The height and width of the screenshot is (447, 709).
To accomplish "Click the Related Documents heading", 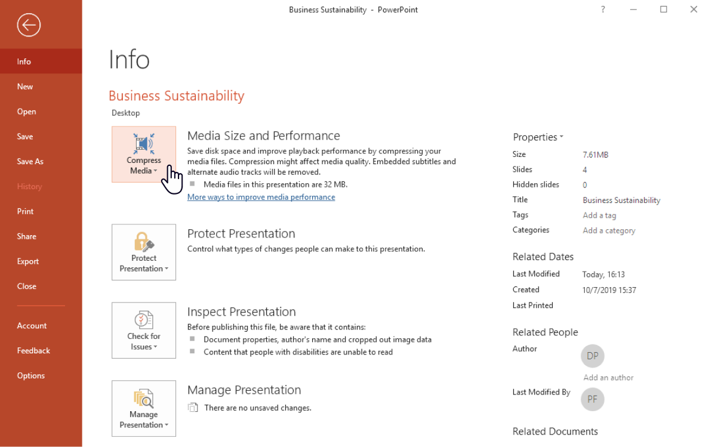I will pyautogui.click(x=555, y=431).
